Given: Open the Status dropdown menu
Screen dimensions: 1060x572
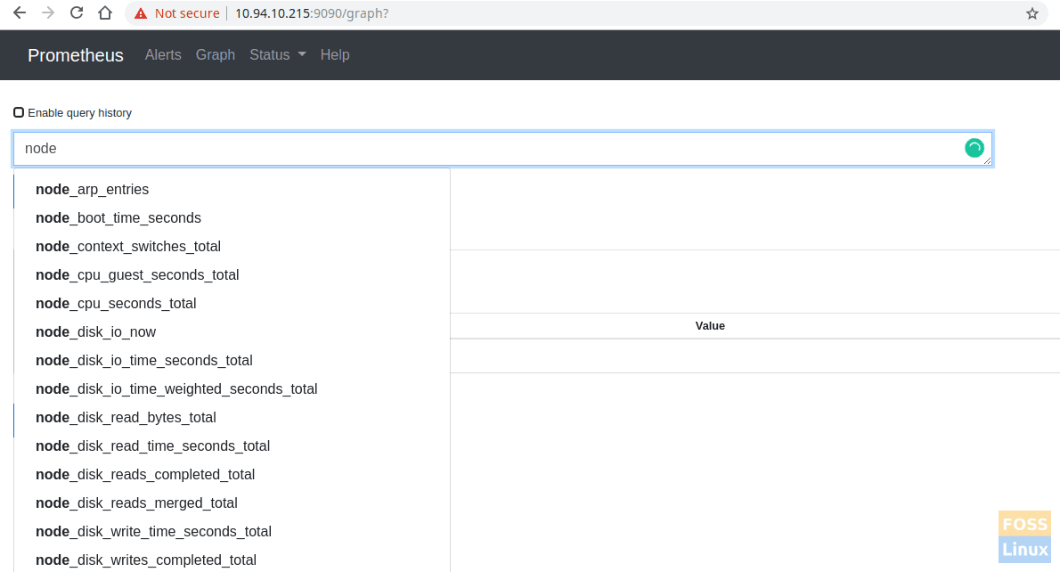Looking at the screenshot, I should (x=277, y=54).
